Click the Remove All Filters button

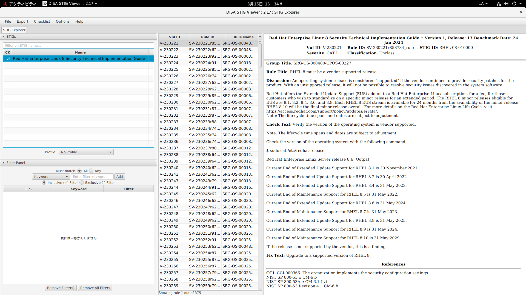click(95, 288)
